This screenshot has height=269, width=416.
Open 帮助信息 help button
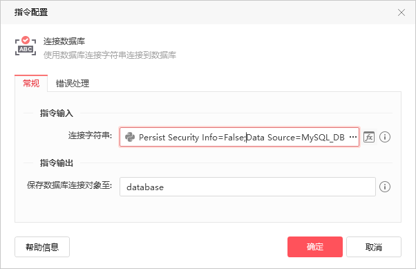(42, 247)
